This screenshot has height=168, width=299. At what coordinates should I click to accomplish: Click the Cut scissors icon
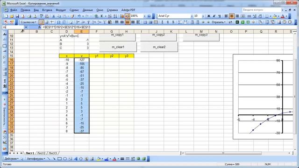click(x=54, y=16)
